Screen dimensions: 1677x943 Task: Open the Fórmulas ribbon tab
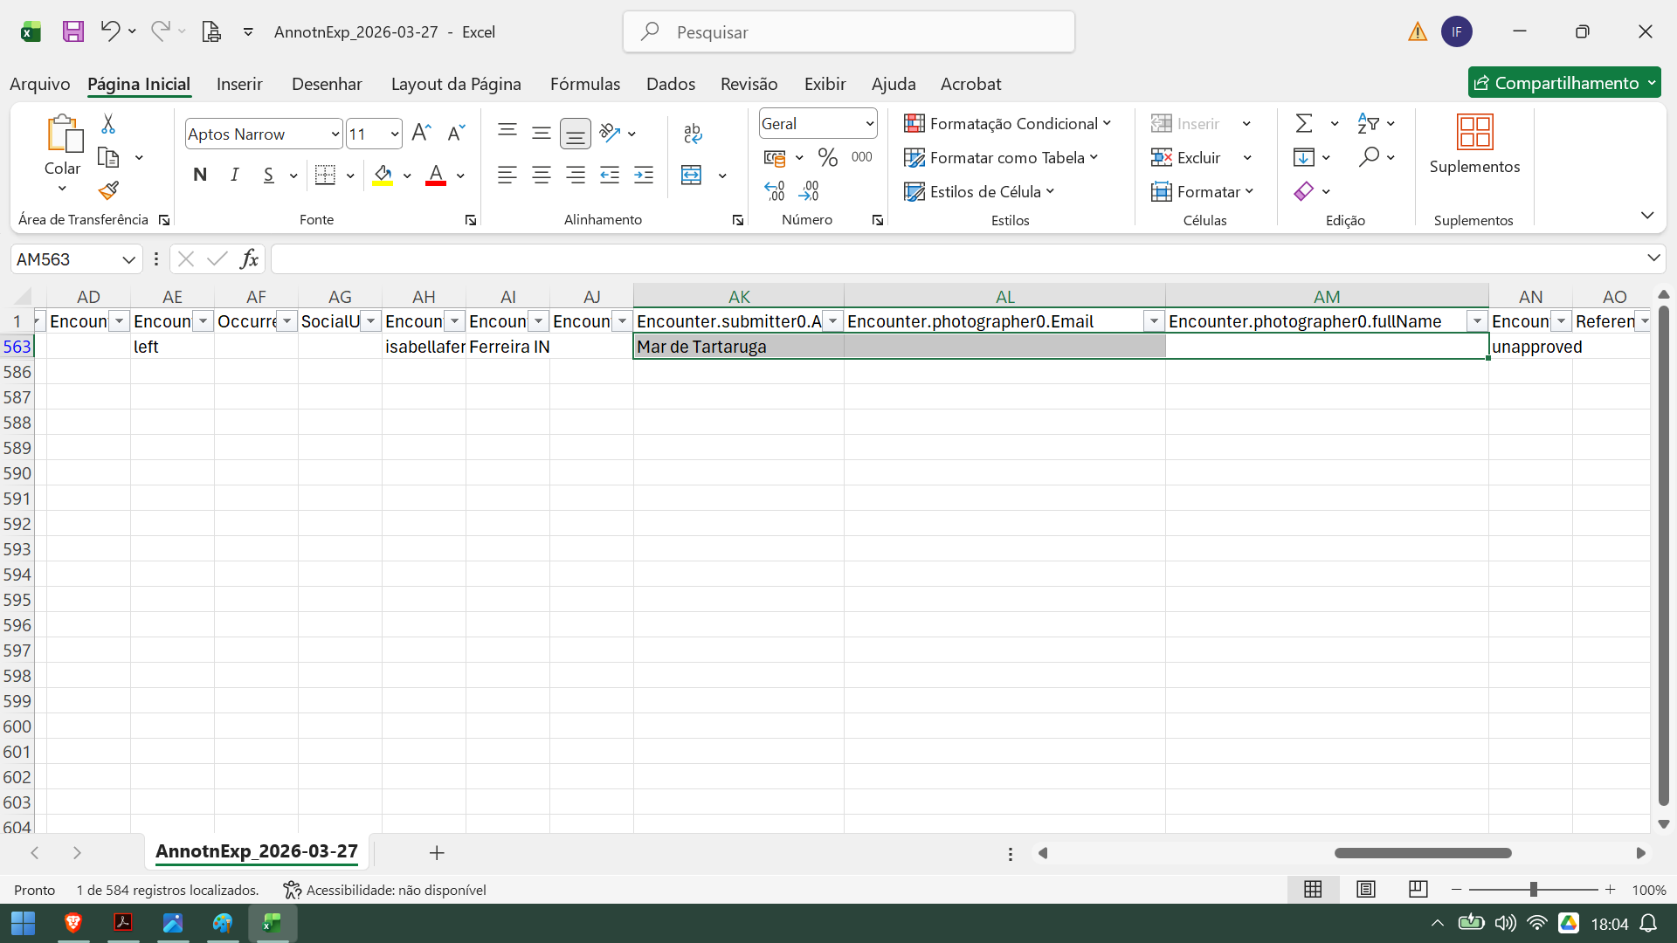tap(584, 84)
